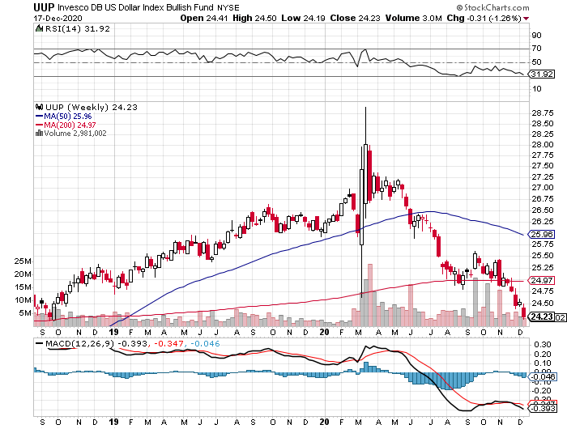This screenshot has width=567, height=429.
Task: Click the -0.046 tag on MACD axis
Action: [x=543, y=377]
